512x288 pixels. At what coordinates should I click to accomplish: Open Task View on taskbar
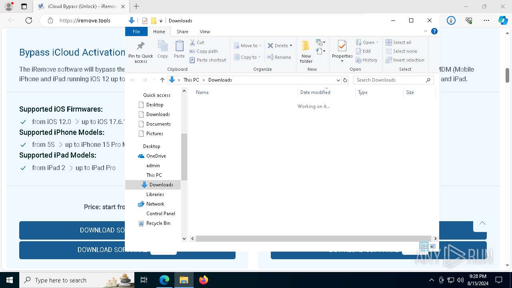point(144,280)
